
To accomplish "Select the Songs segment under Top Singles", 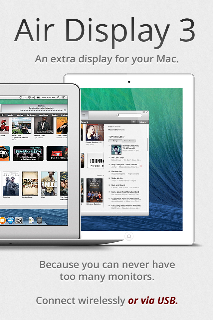I will click(x=115, y=141).
